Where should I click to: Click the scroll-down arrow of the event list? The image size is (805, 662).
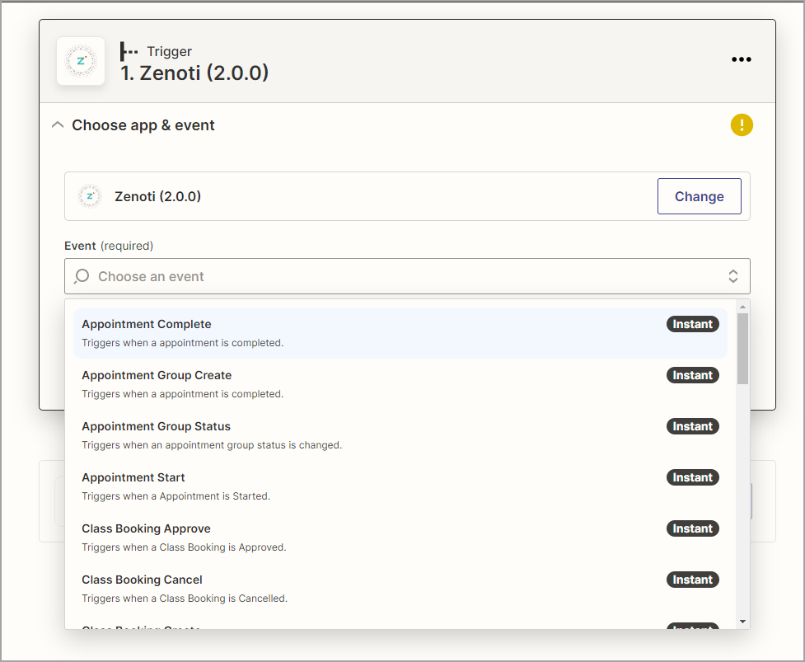tap(742, 622)
